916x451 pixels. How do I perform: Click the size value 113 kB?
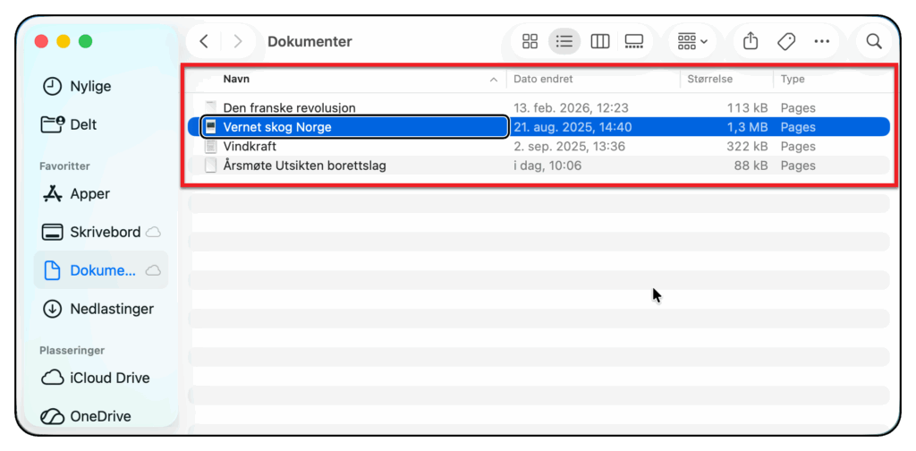coord(747,107)
